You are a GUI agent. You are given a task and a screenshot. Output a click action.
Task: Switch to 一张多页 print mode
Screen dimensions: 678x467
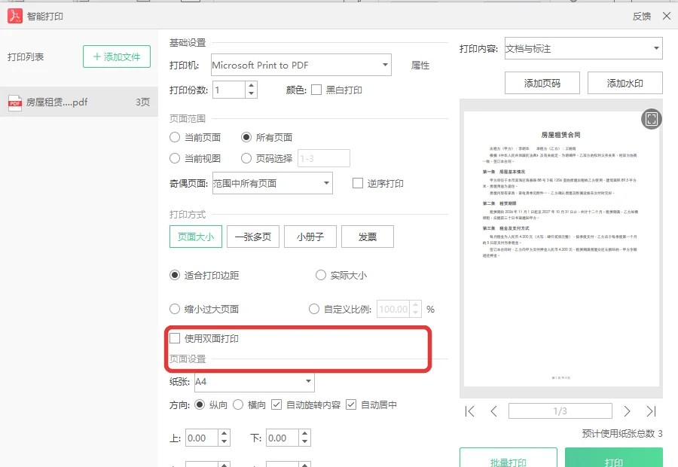pos(253,237)
